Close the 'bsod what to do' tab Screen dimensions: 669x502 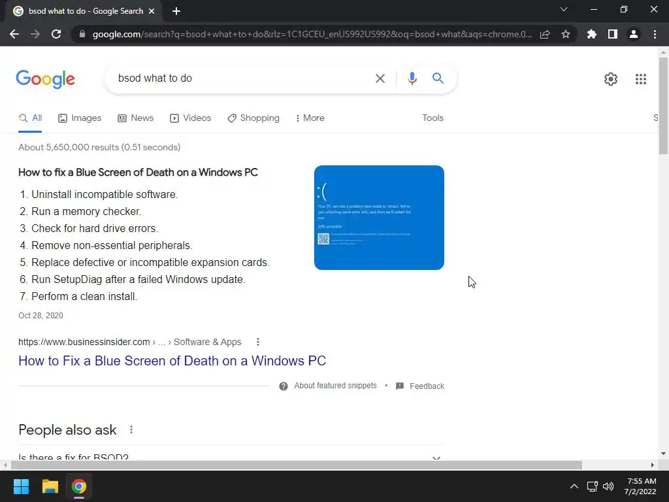pos(152,11)
